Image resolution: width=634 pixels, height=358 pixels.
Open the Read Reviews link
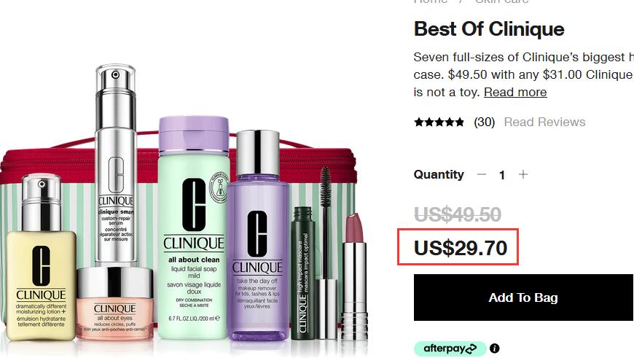(544, 122)
